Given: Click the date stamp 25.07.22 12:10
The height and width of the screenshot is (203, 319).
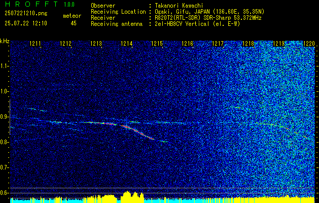Looking at the screenshot, I should [x=26, y=23].
